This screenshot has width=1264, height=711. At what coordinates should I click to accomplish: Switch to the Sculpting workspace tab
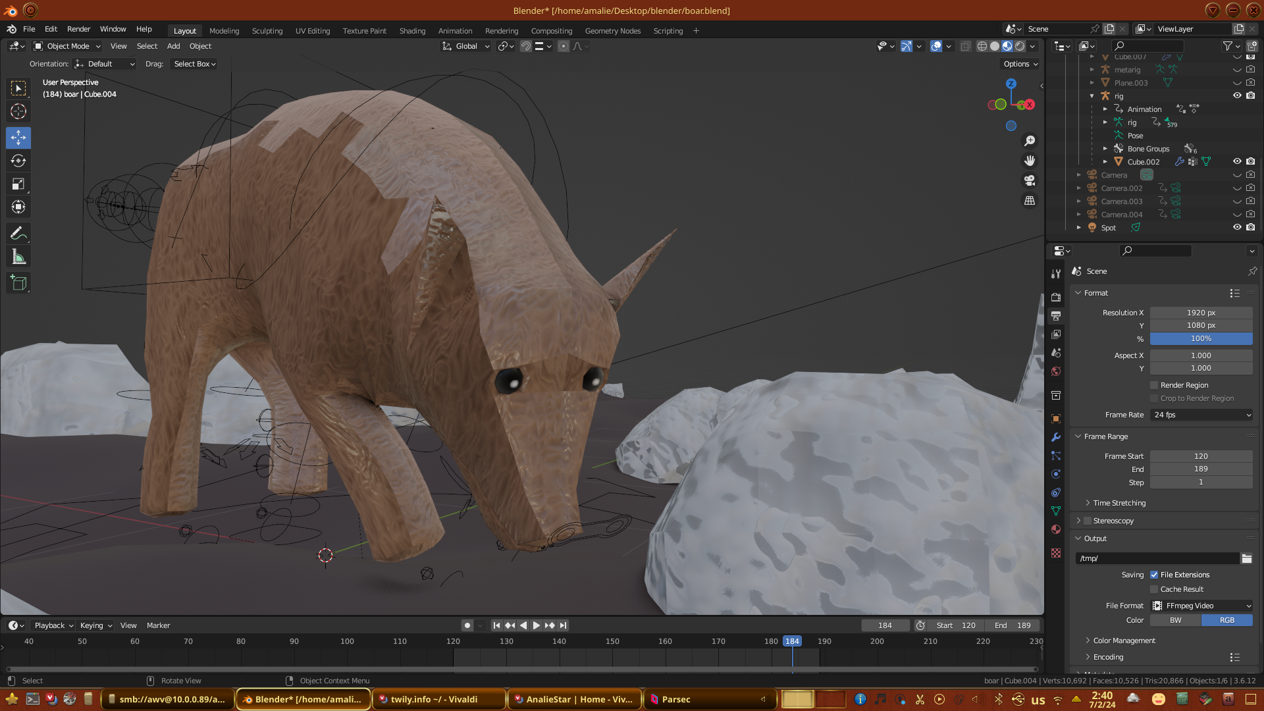(x=267, y=31)
